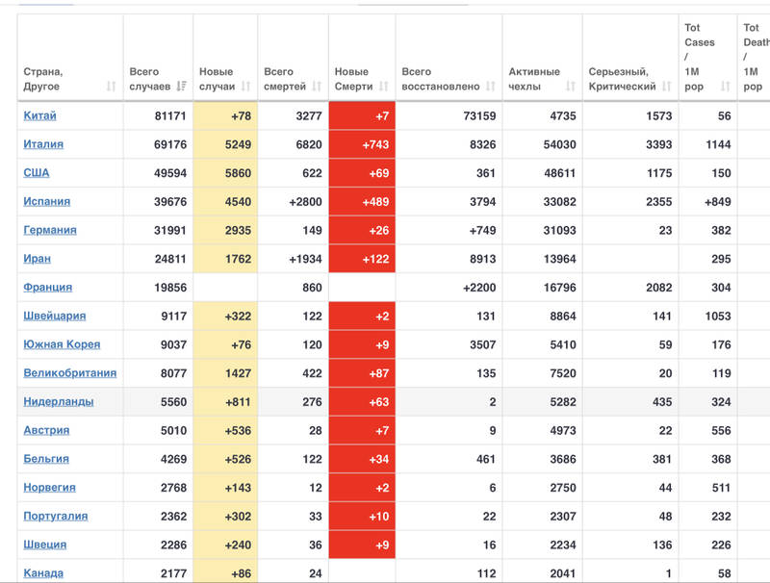Open the Италия country link
770x583 pixels.
click(43, 144)
